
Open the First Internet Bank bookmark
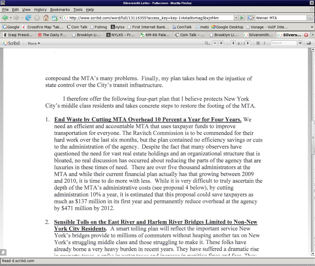click(x=148, y=27)
